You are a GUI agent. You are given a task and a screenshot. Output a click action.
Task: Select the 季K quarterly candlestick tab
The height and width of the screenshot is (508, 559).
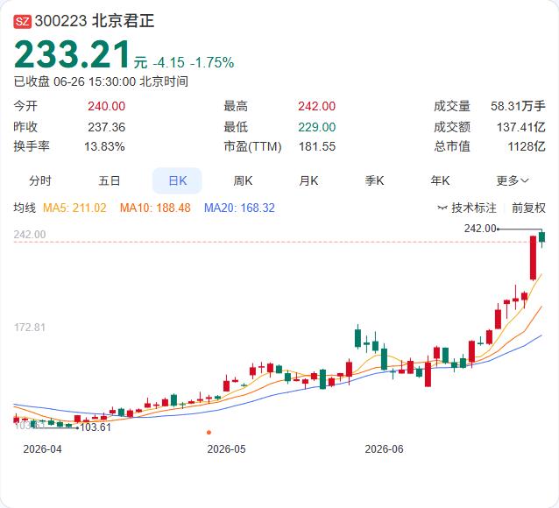coord(374,180)
